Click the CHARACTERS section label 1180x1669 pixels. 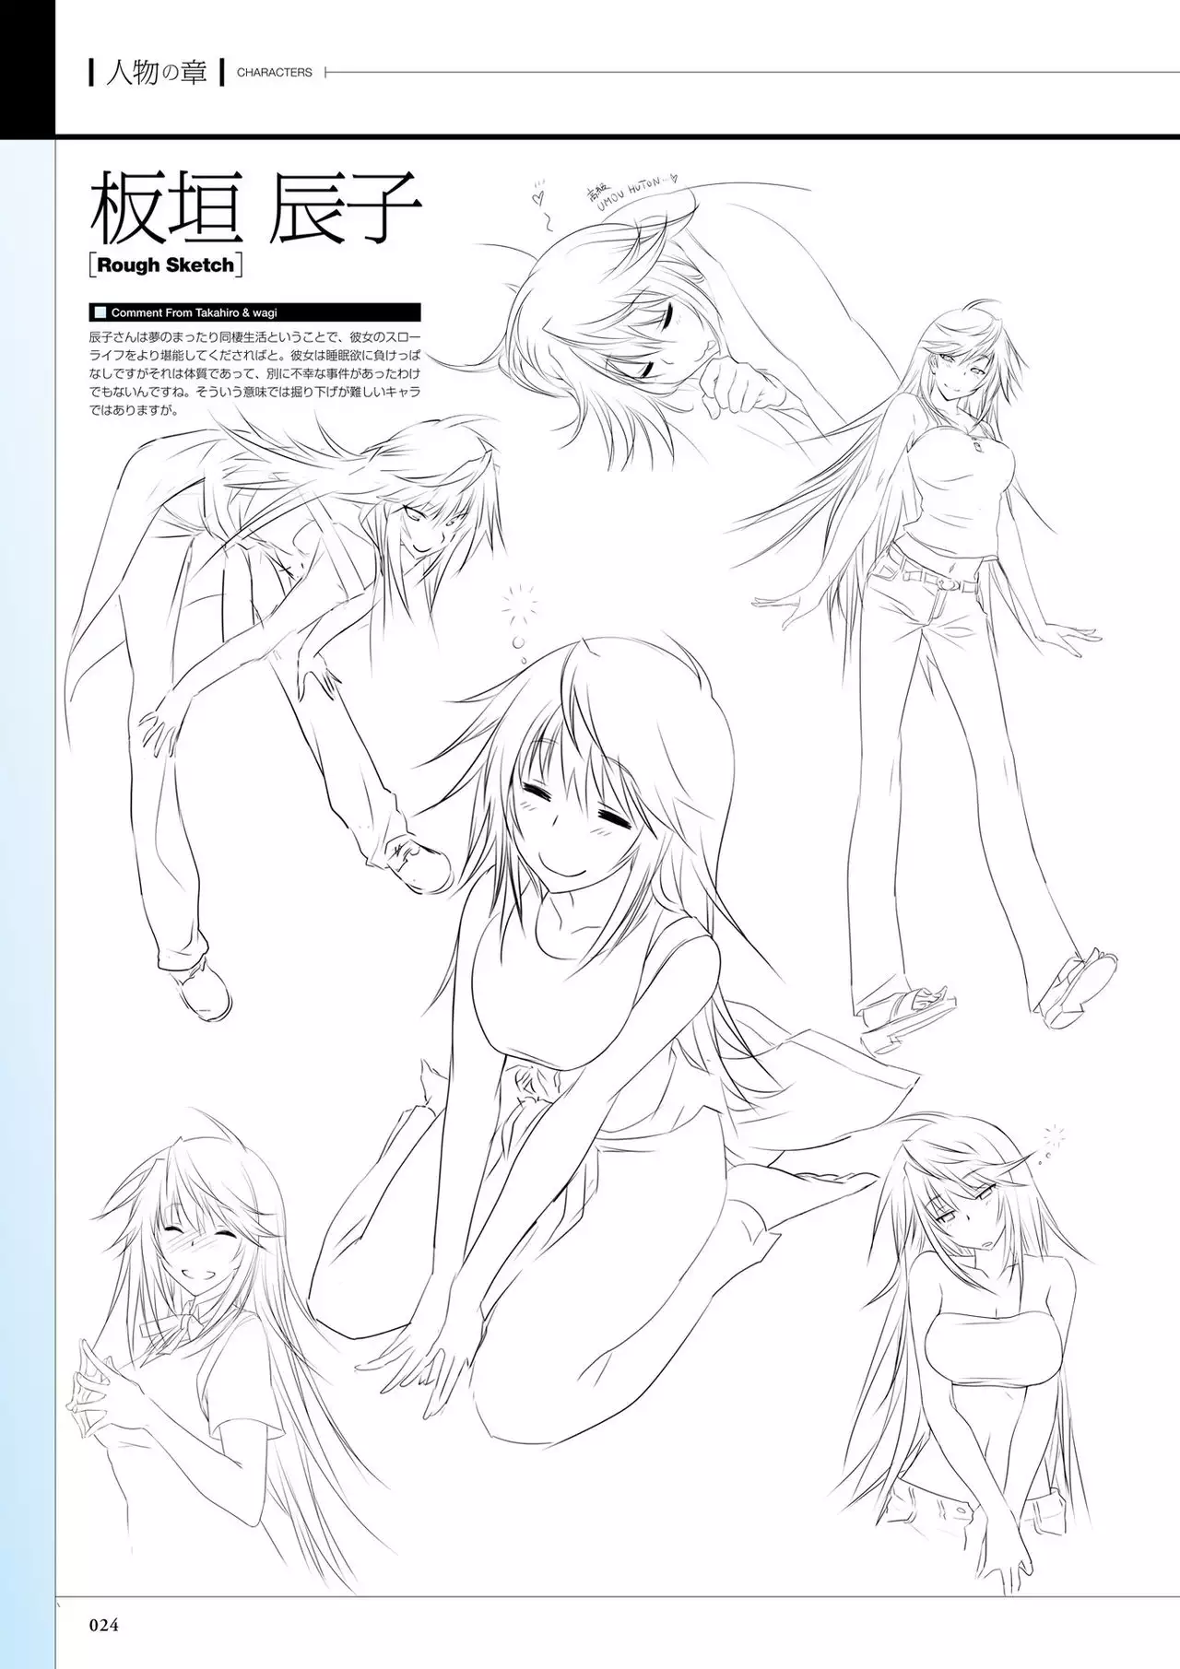[x=274, y=73]
